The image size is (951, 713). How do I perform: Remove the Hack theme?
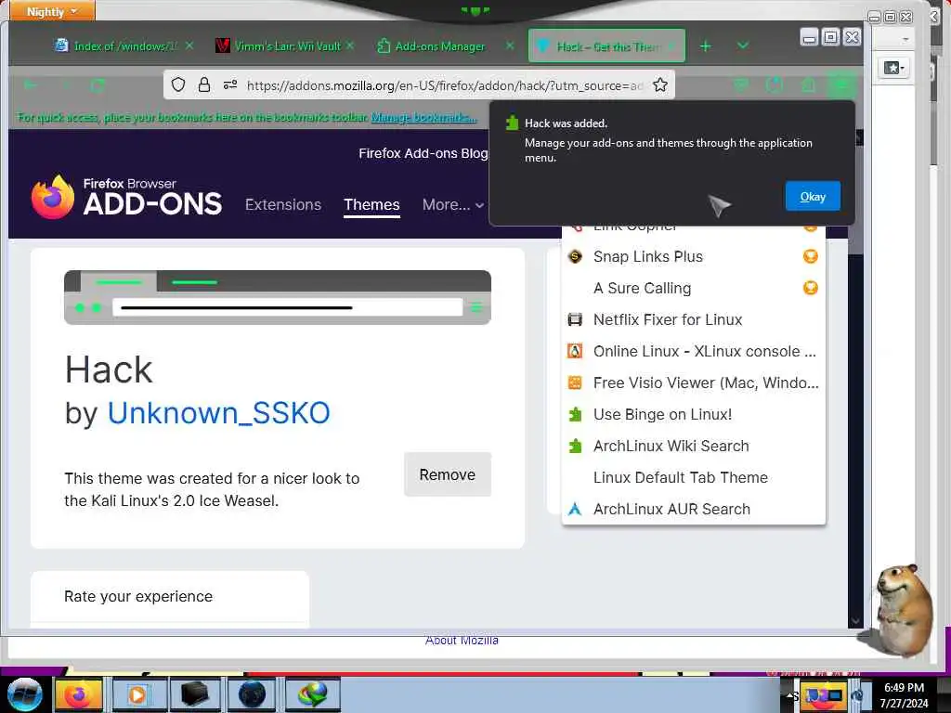(x=447, y=474)
